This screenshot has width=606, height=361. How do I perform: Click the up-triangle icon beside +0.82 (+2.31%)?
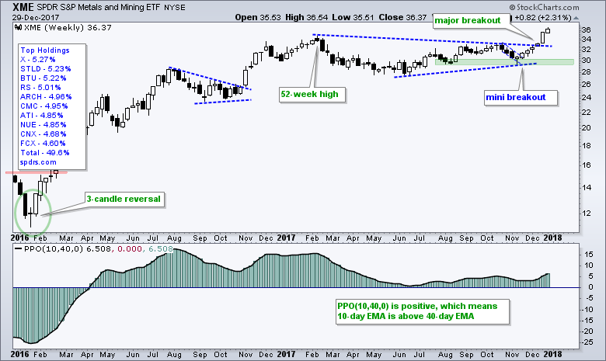576,18
